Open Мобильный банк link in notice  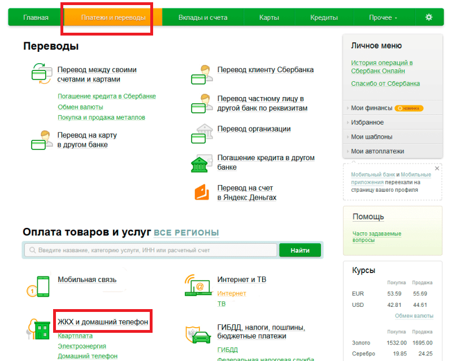(373, 174)
